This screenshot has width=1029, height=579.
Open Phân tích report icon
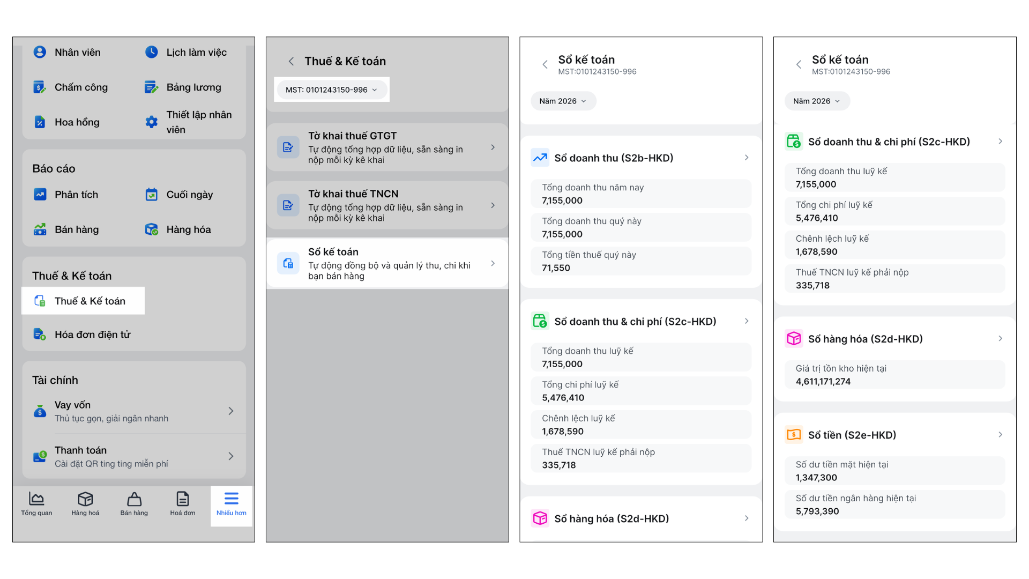point(40,195)
